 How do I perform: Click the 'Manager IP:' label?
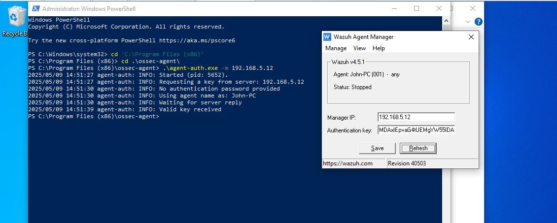click(x=342, y=117)
